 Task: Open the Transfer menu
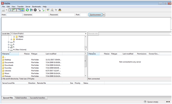pyautogui.click(x=20, y=7)
